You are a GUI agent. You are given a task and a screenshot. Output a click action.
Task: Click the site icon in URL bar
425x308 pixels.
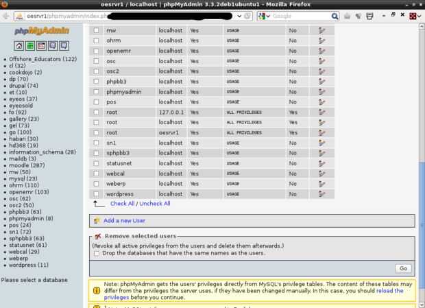[19, 16]
